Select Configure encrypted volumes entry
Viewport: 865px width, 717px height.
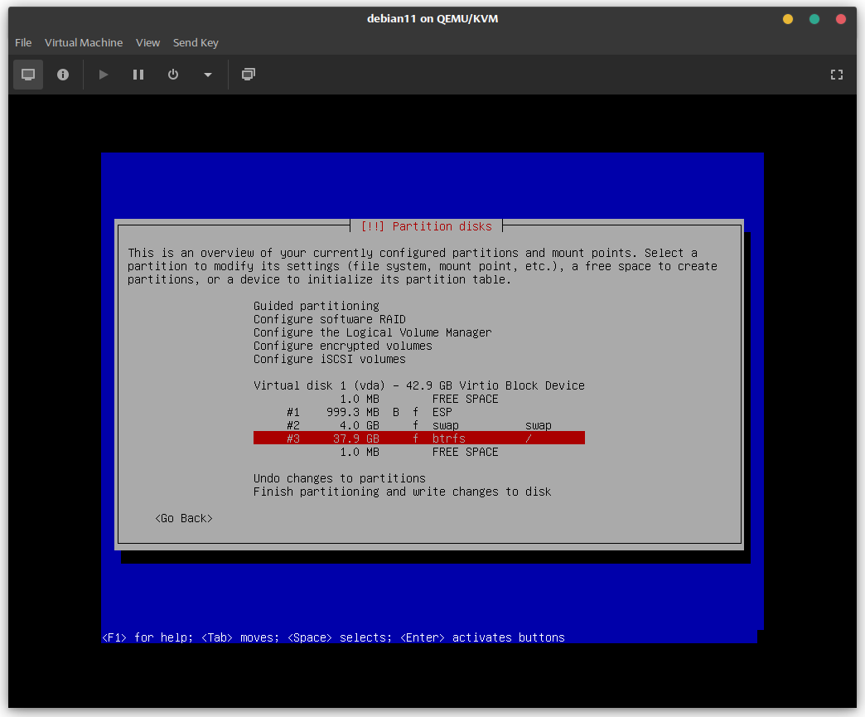pos(342,346)
